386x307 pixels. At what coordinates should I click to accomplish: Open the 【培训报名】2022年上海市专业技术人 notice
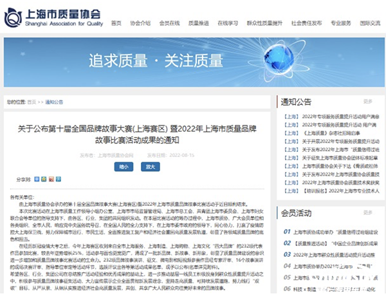[331, 191]
